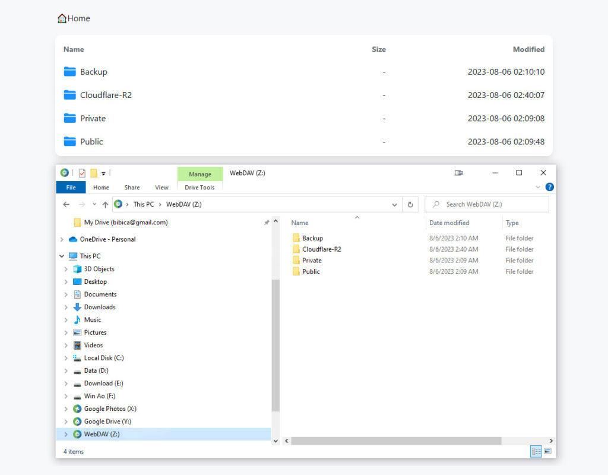Go up one level with the Up arrow
Image resolution: width=608 pixels, height=475 pixels.
tap(105, 204)
